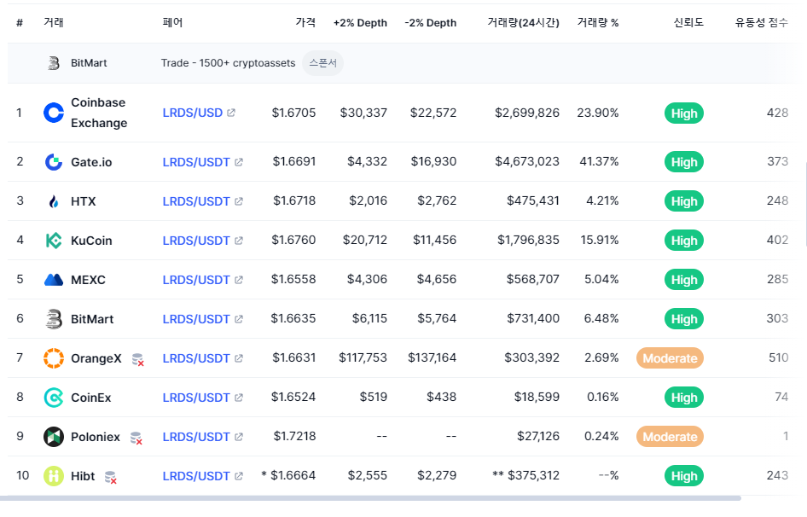This screenshot has height=517, width=807.
Task: Click the 41.37% volume percentage
Action: [x=599, y=162]
